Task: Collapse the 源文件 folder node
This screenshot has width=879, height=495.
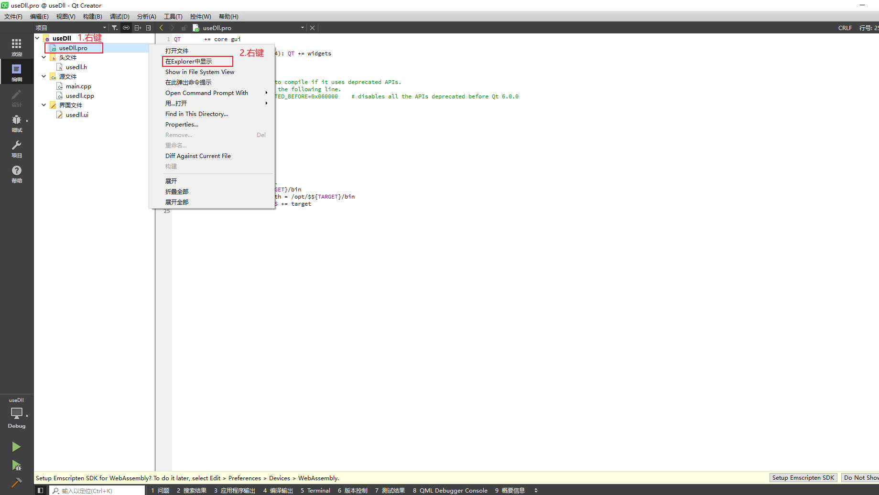Action: click(44, 76)
